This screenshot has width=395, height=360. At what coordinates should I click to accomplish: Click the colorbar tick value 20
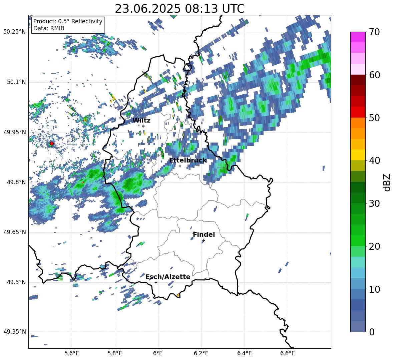click(375, 246)
